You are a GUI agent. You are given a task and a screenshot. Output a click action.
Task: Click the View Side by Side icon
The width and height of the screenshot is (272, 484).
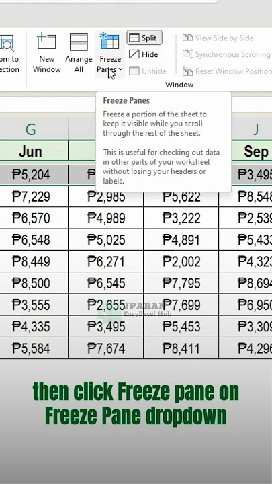[x=187, y=38]
